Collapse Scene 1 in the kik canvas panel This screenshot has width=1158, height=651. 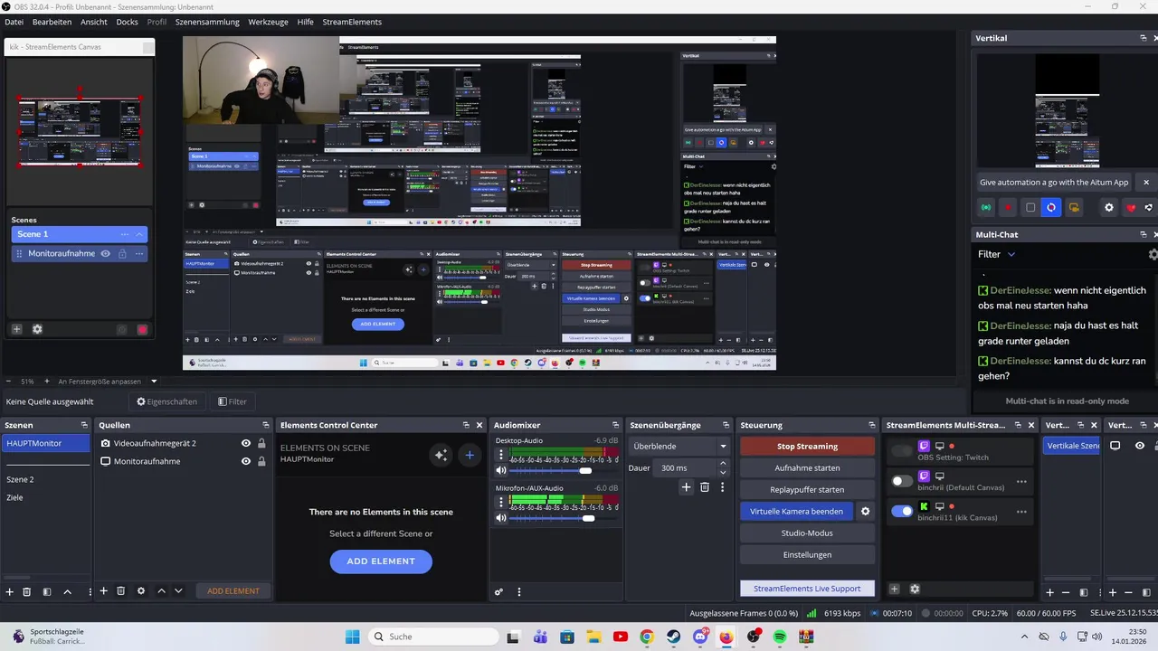click(139, 234)
